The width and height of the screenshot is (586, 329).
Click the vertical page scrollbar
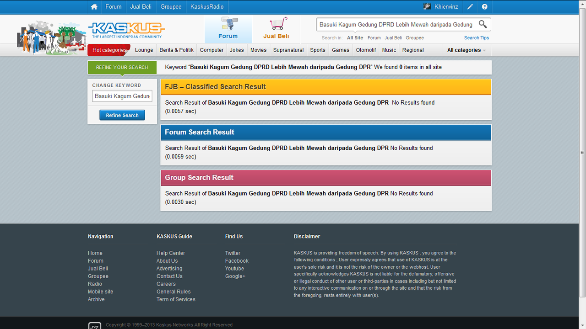tap(582, 153)
